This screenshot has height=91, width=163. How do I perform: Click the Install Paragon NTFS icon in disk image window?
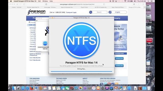coord(45,43)
